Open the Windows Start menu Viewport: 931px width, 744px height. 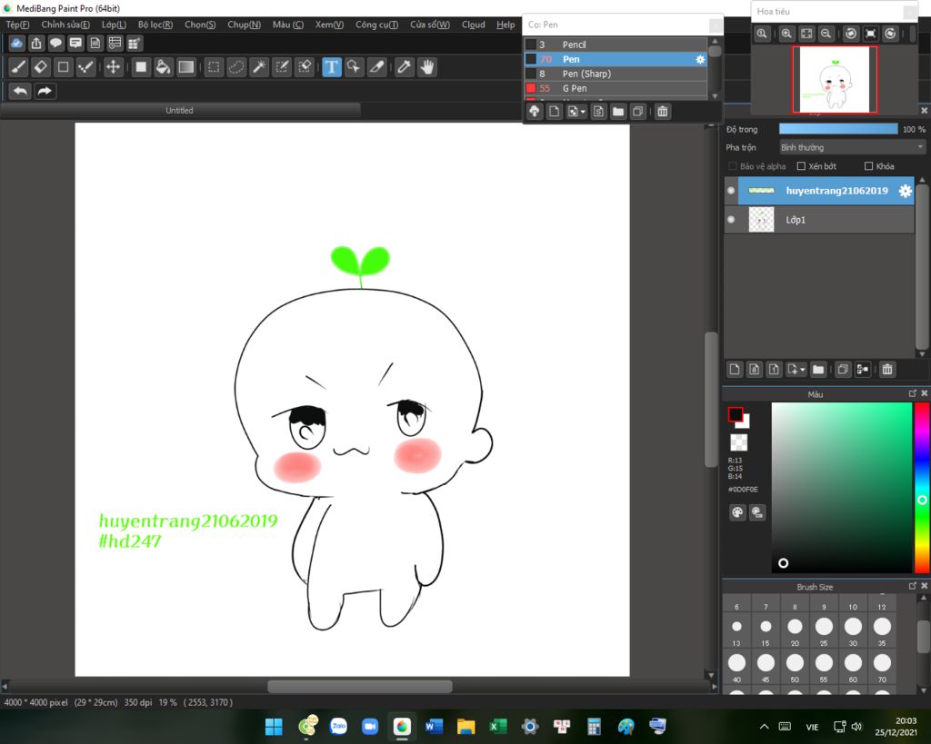point(274,726)
